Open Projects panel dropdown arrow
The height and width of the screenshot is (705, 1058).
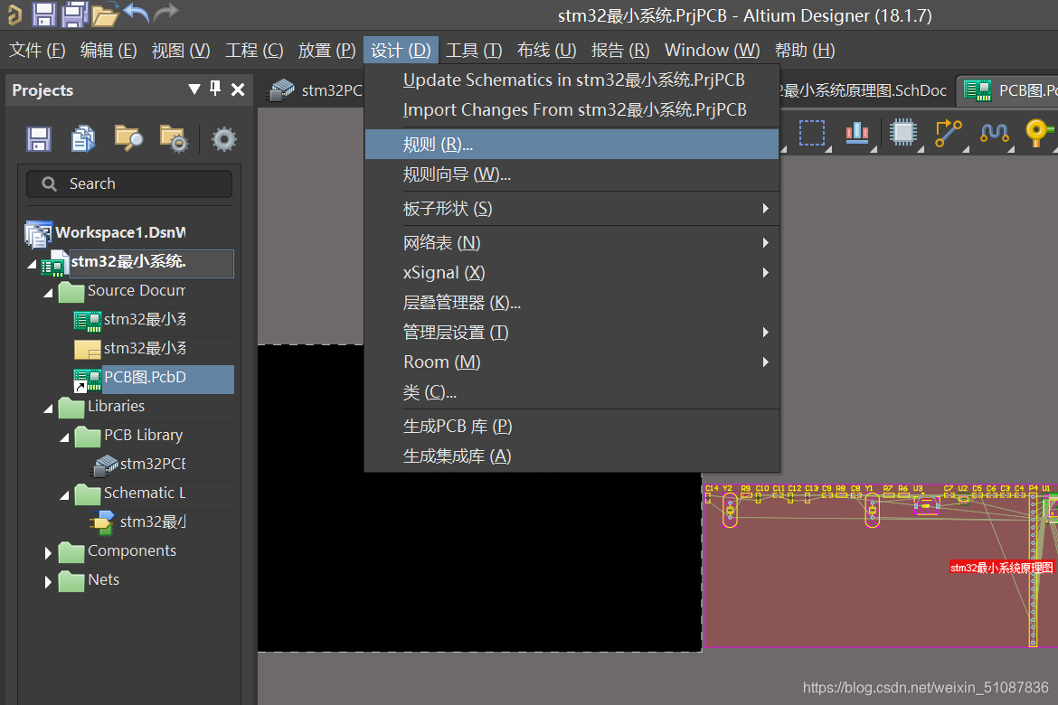point(194,89)
